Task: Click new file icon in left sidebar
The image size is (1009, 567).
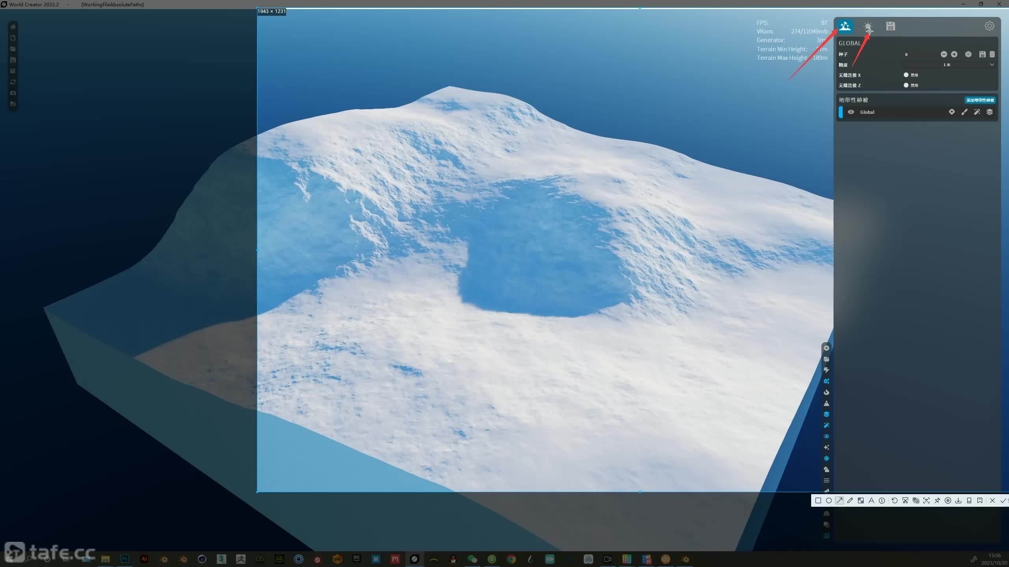Action: [13, 38]
